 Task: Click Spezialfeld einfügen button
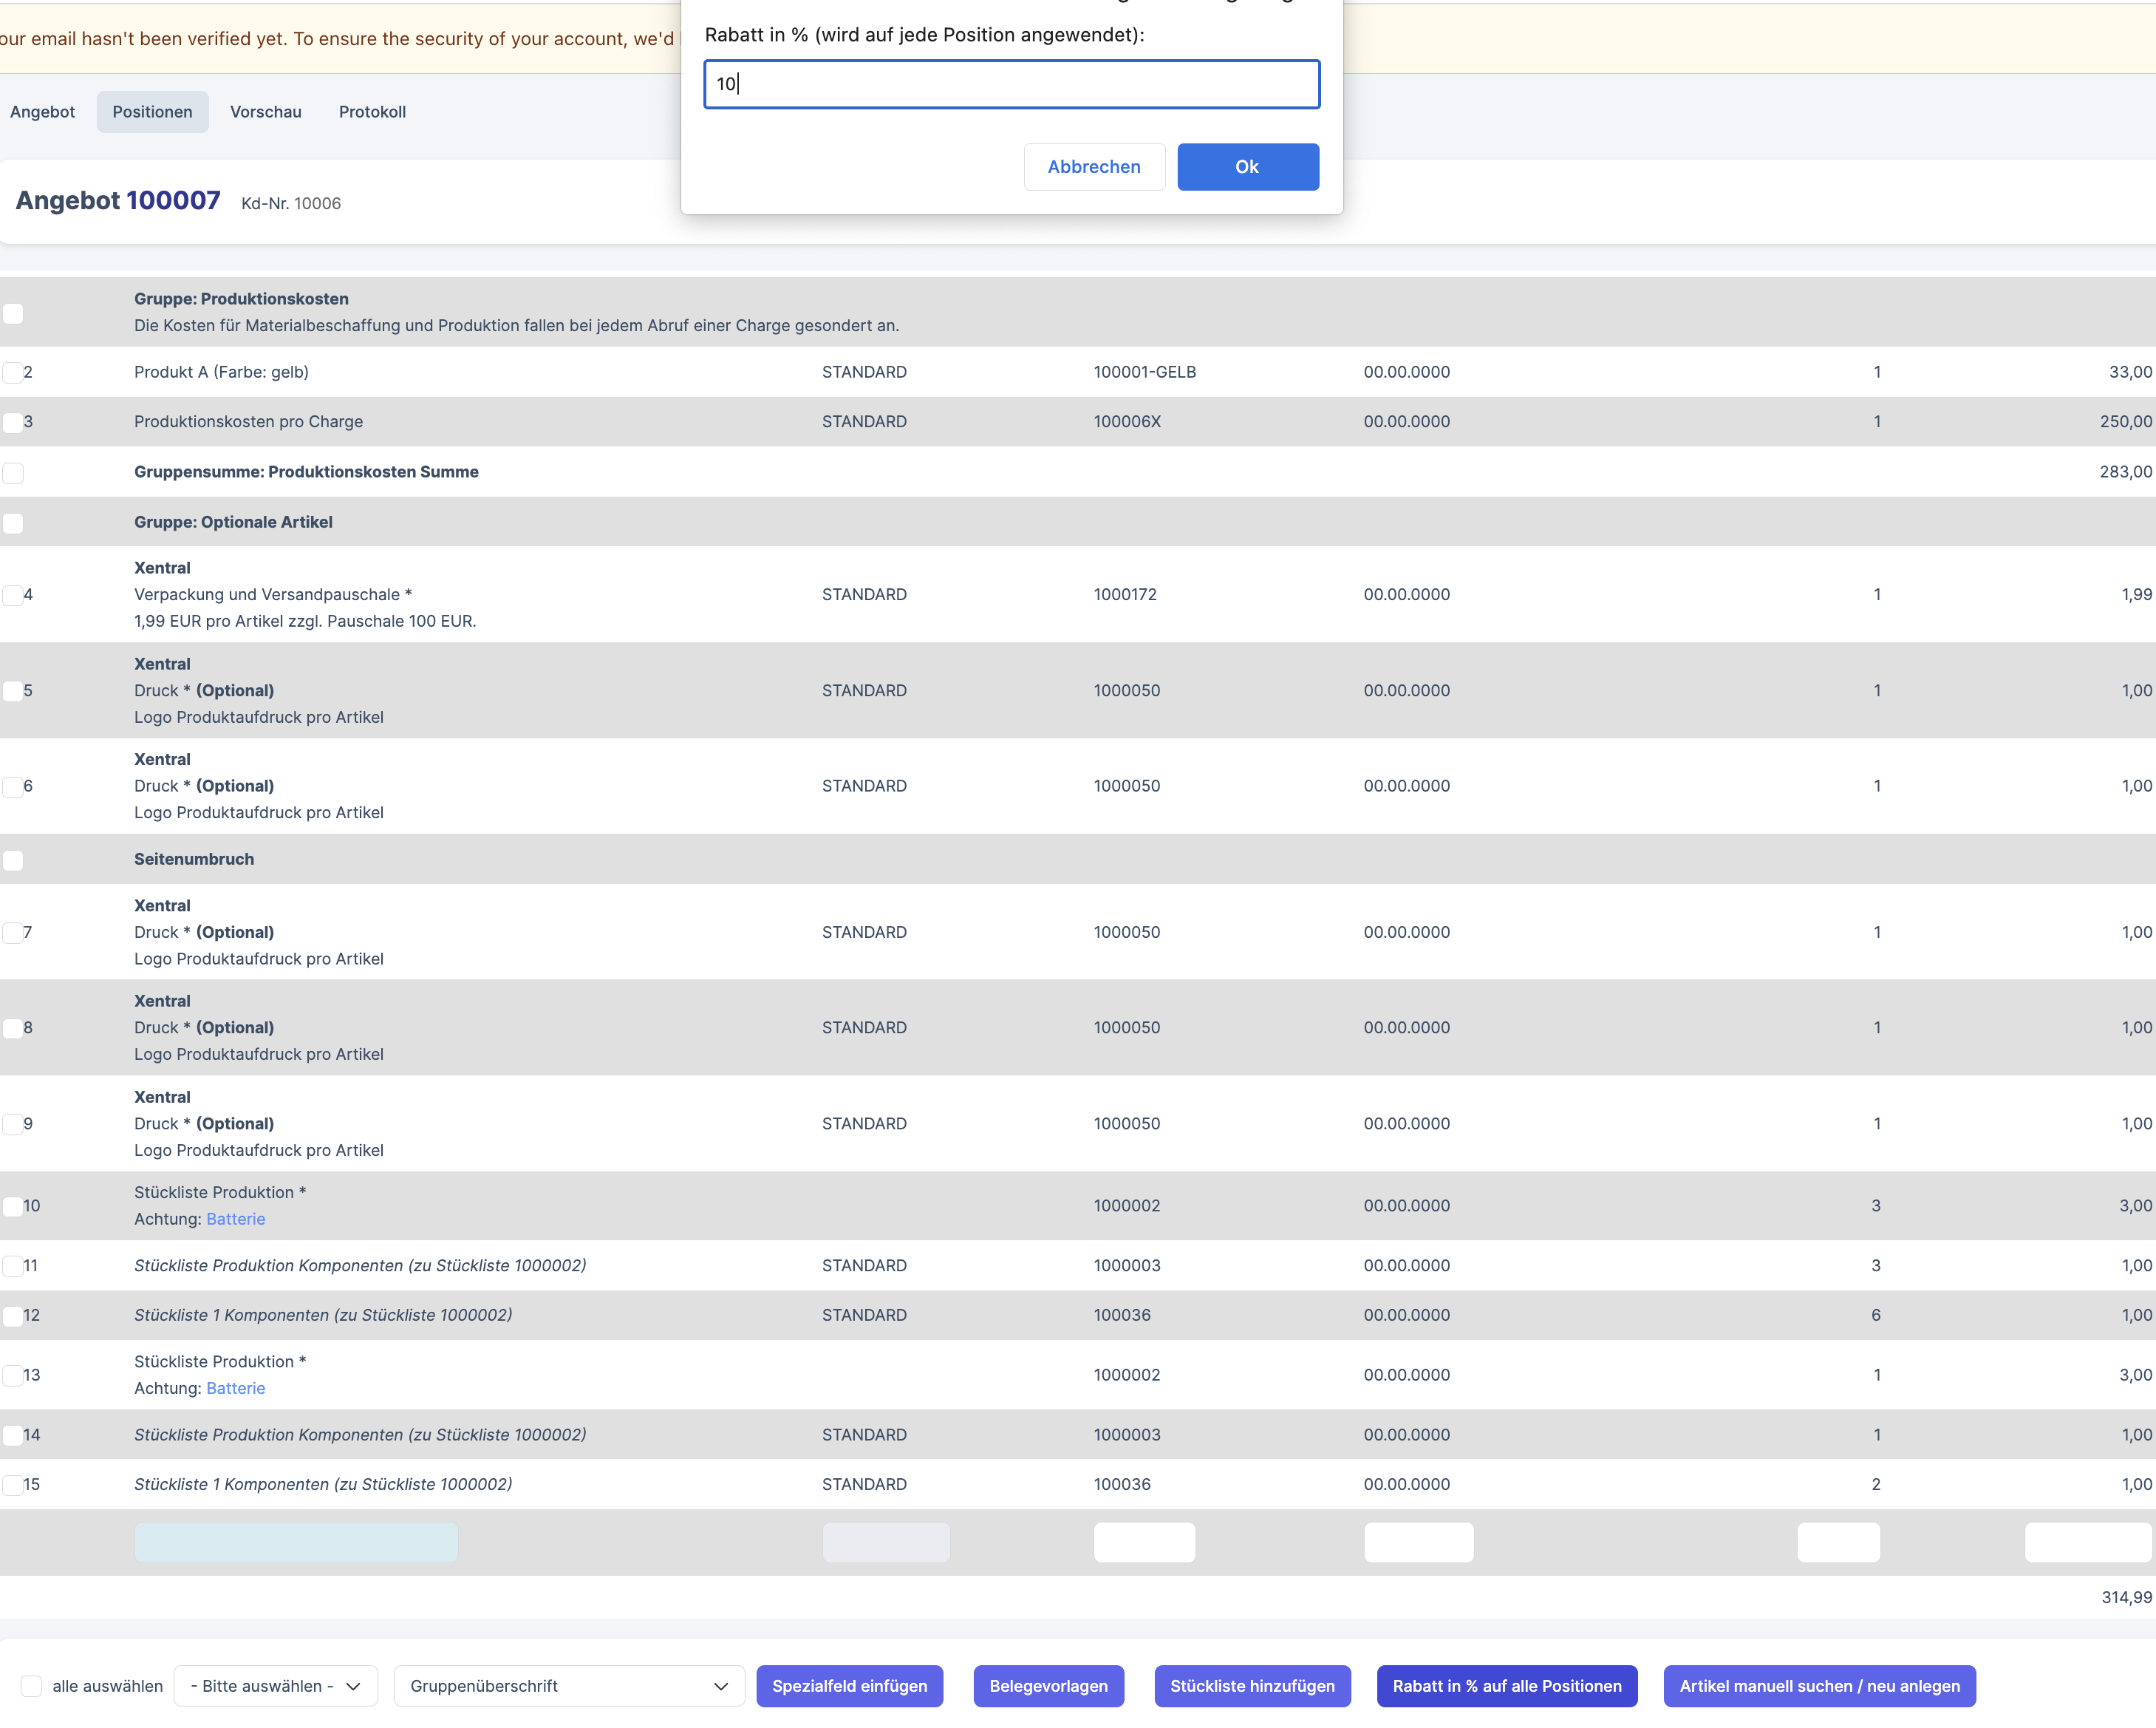(849, 1686)
